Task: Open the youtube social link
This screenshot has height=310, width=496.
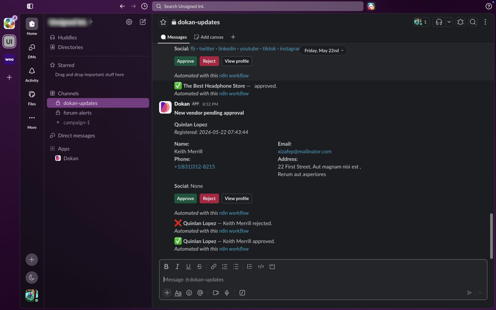Action: pos(249,49)
